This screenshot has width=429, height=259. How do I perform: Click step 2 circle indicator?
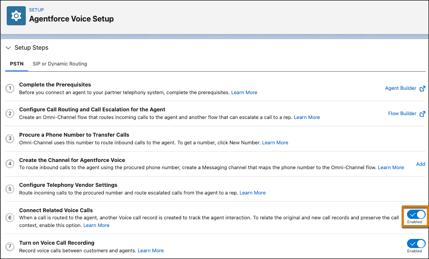coord(10,113)
